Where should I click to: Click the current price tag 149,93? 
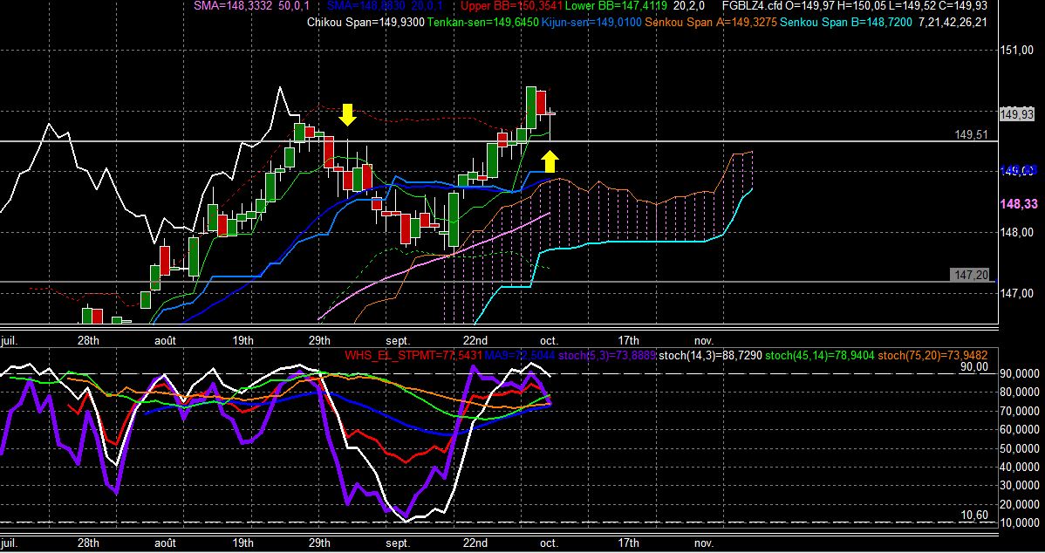click(x=1017, y=114)
